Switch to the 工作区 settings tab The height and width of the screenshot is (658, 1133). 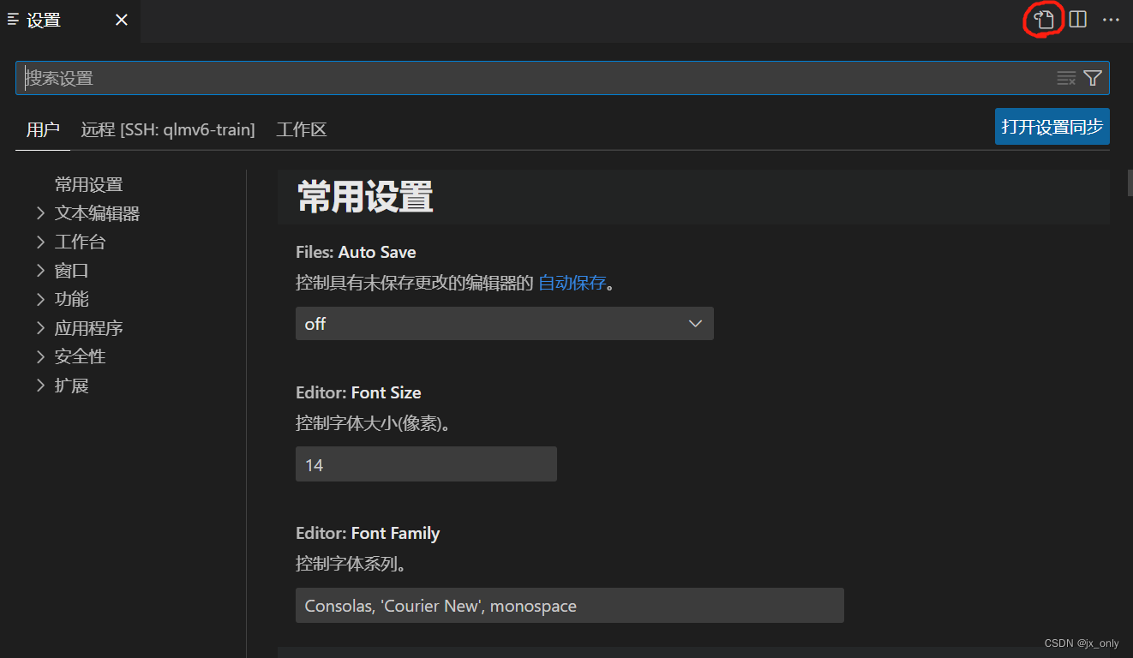click(302, 130)
